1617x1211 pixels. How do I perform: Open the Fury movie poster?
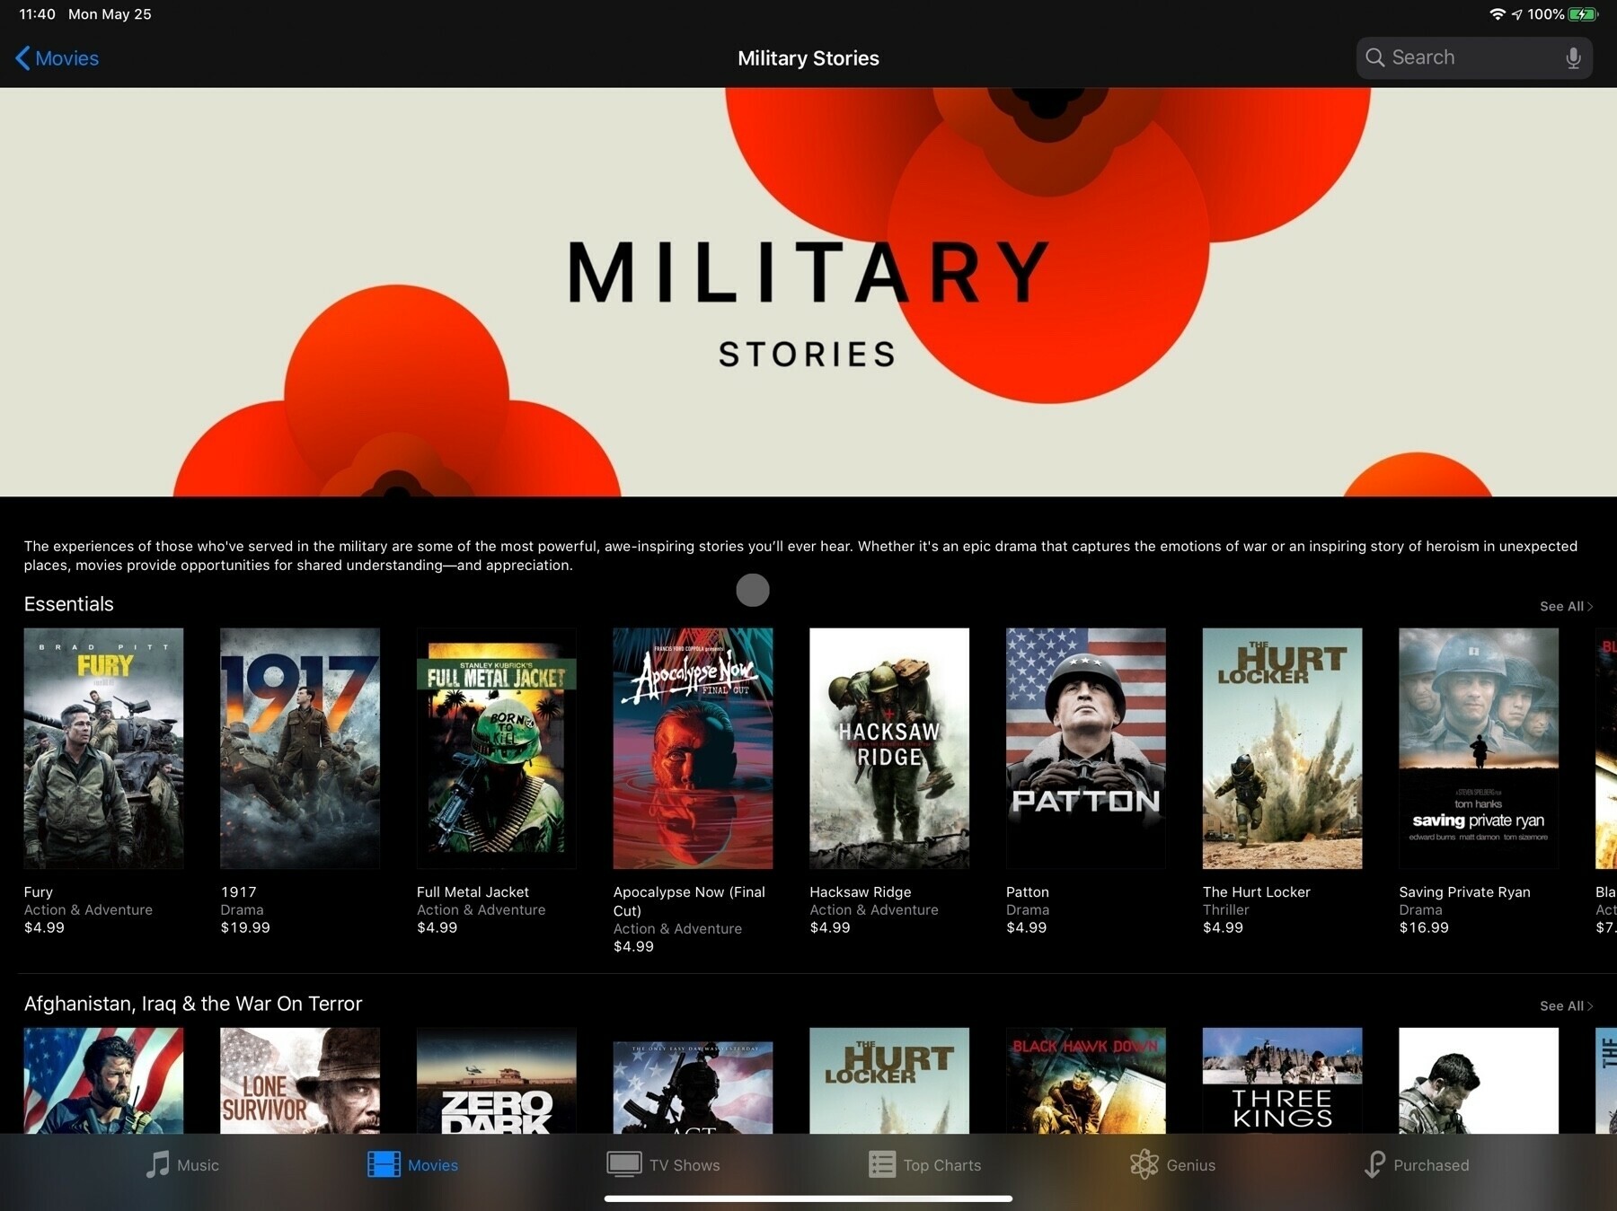point(103,748)
